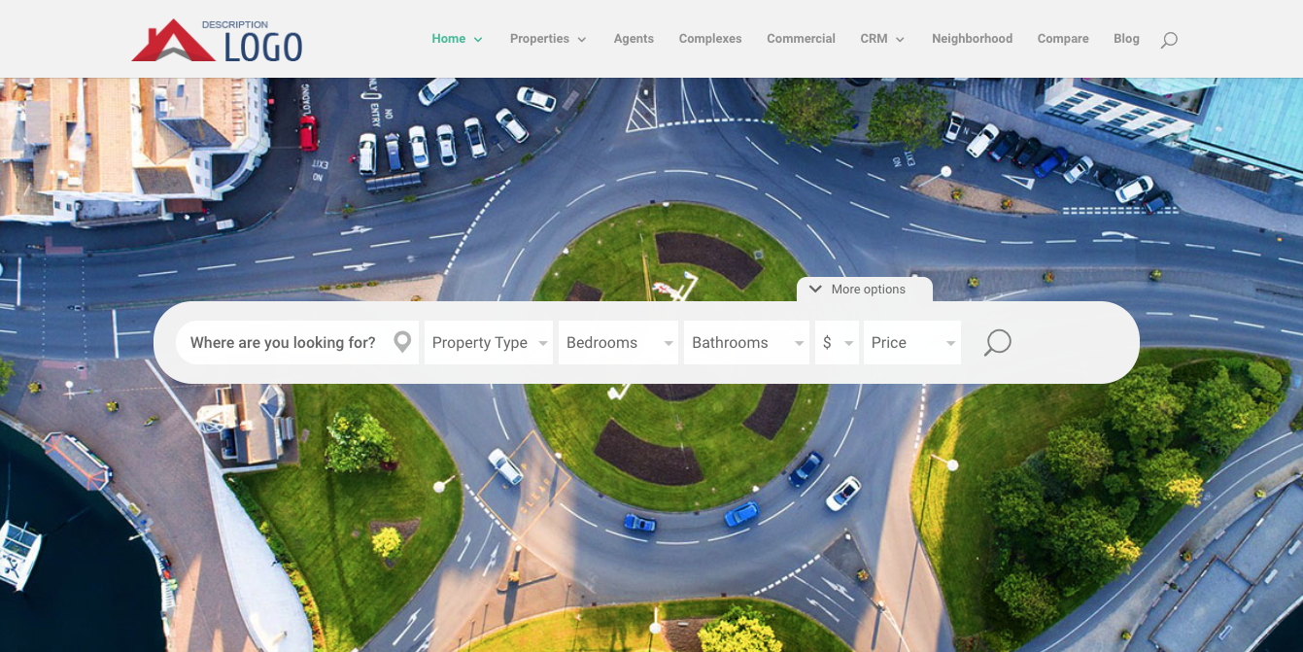Click the site logo
Screen dimensions: 1303x652
[217, 40]
